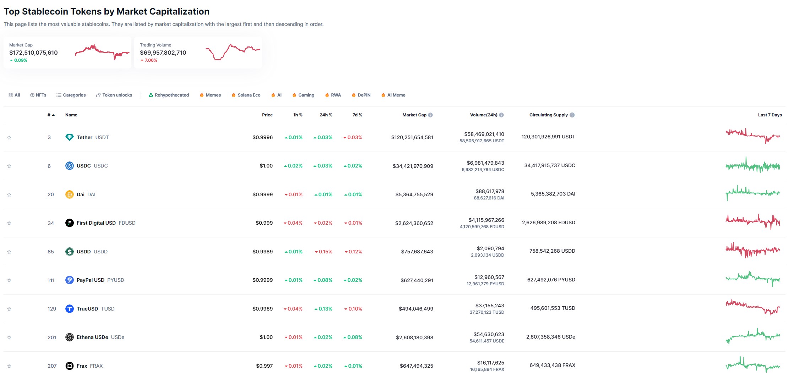The height and width of the screenshot is (373, 794).
Task: Sort the table by the 24h % column
Action: pyautogui.click(x=326, y=115)
